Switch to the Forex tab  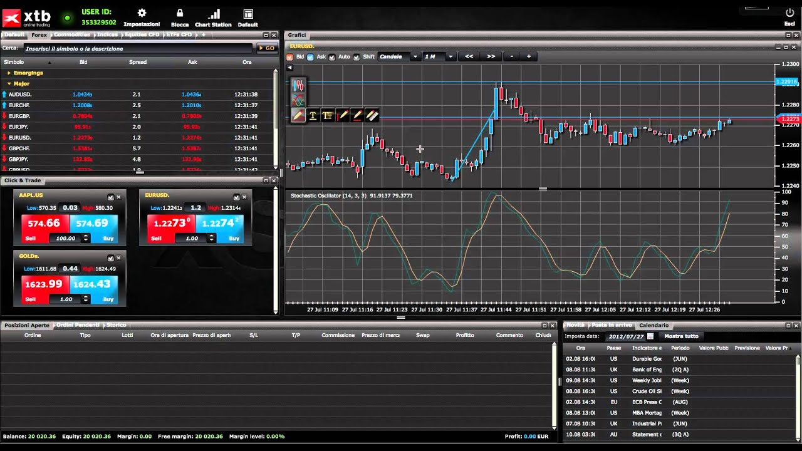pos(39,35)
